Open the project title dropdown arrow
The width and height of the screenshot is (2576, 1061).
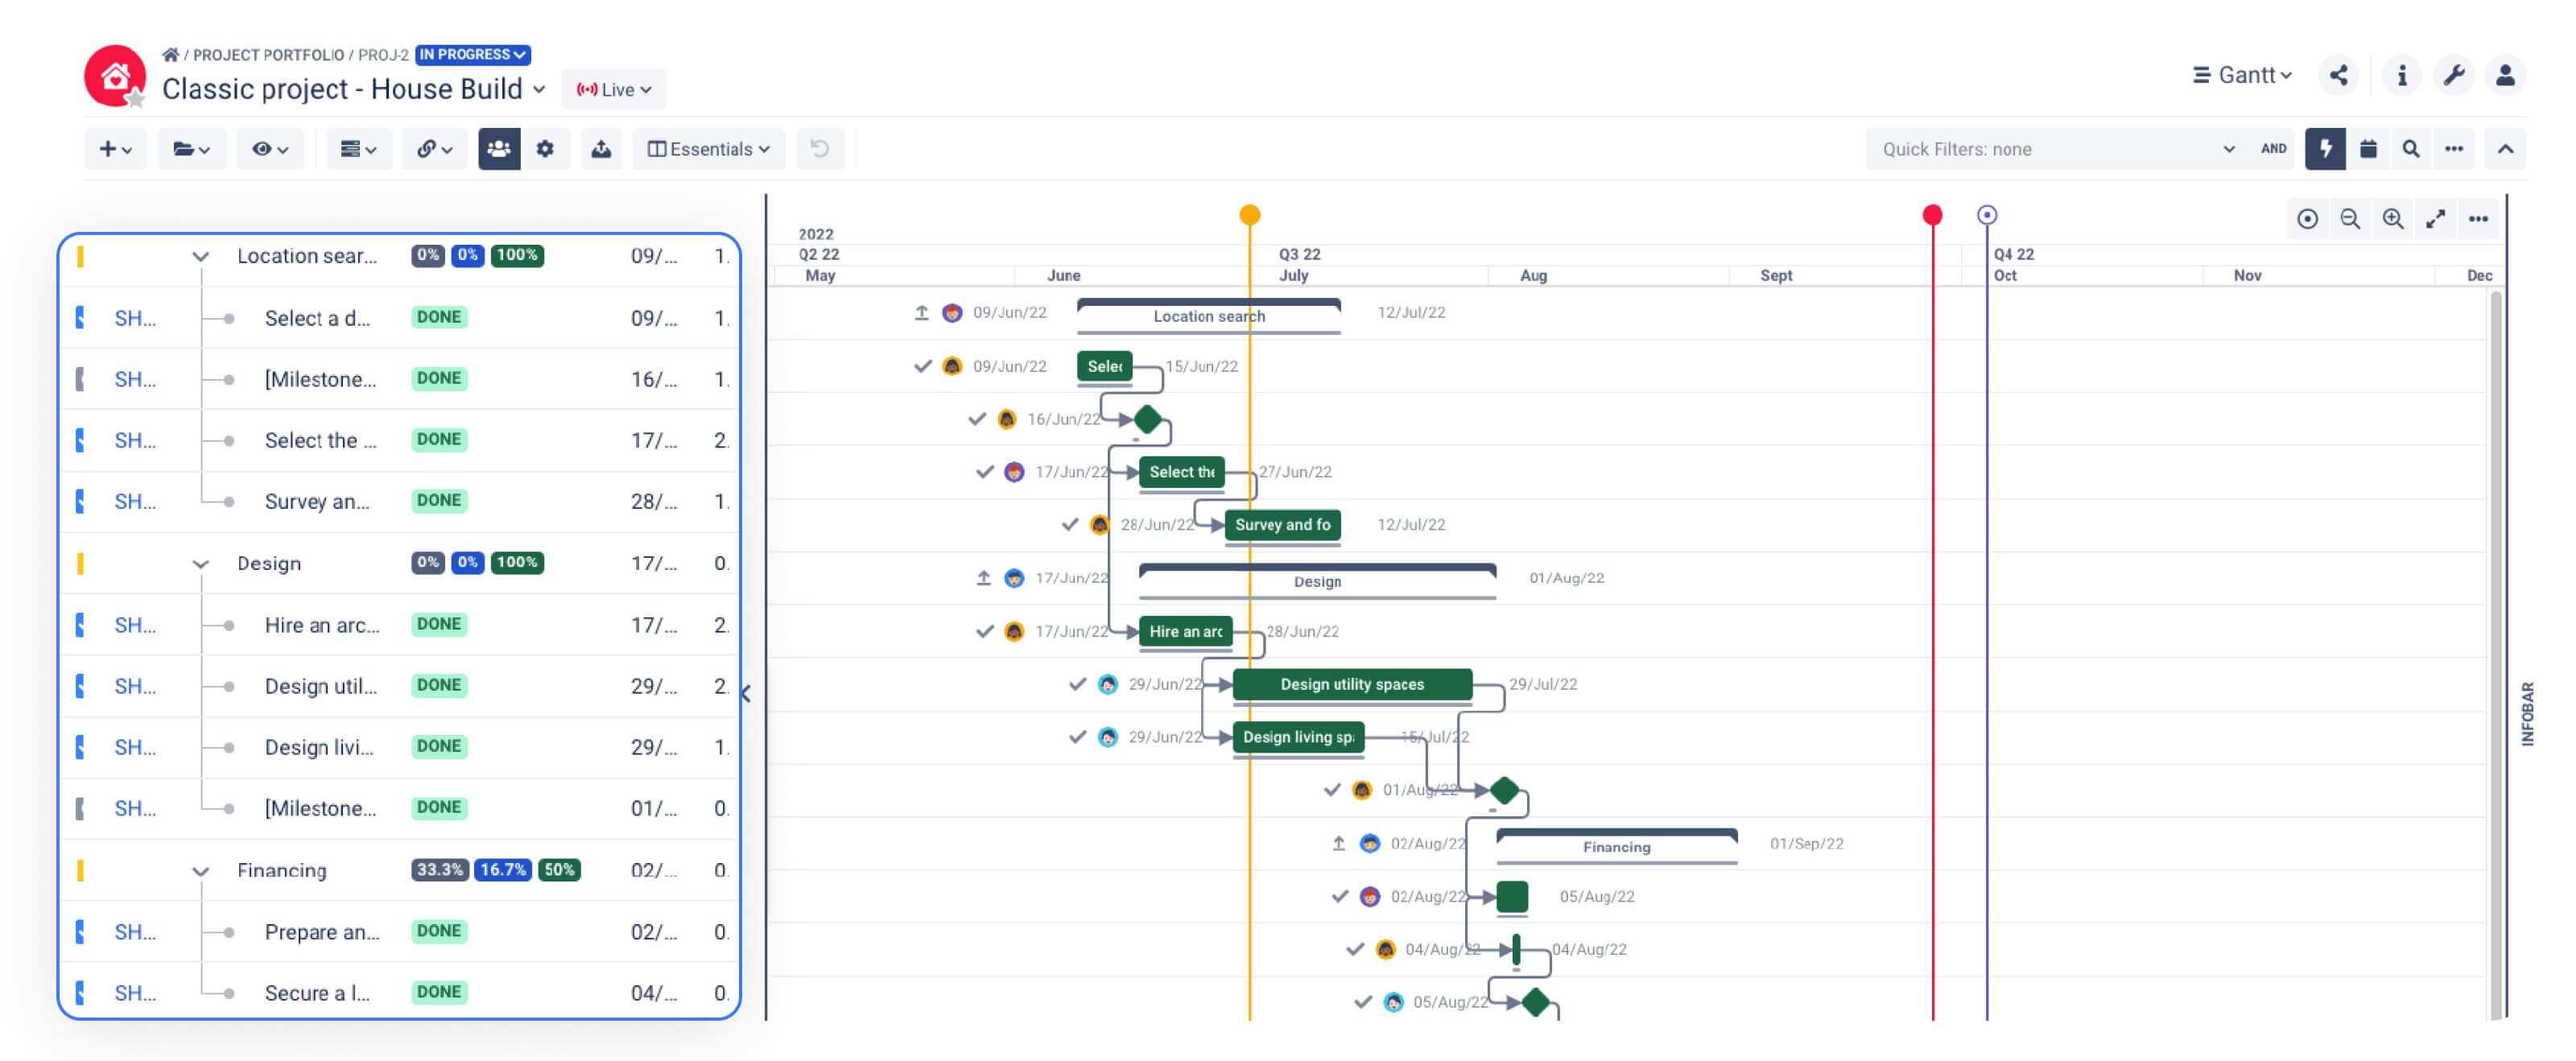(x=540, y=89)
